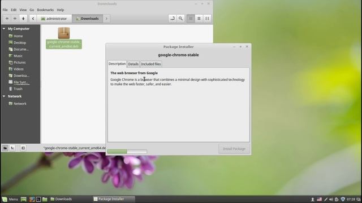Open the user applet in the tray
The image size is (362, 203).
(313, 199)
